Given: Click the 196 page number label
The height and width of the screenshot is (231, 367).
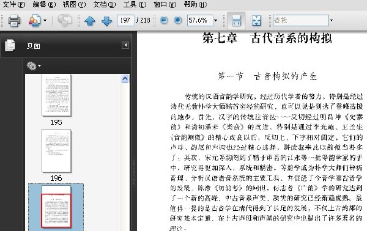Looking at the screenshot, I should (x=56, y=178).
